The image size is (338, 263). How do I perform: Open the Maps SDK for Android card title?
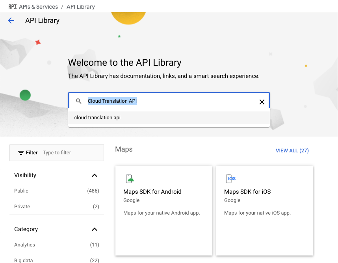coord(152,192)
